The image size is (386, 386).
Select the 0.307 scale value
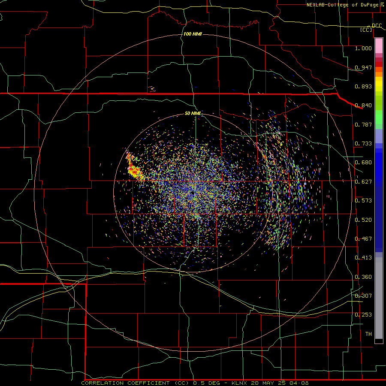363,296
